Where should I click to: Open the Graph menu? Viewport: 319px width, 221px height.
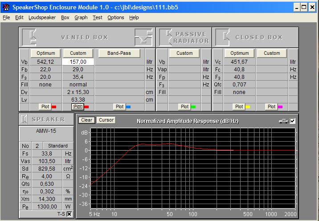81,17
